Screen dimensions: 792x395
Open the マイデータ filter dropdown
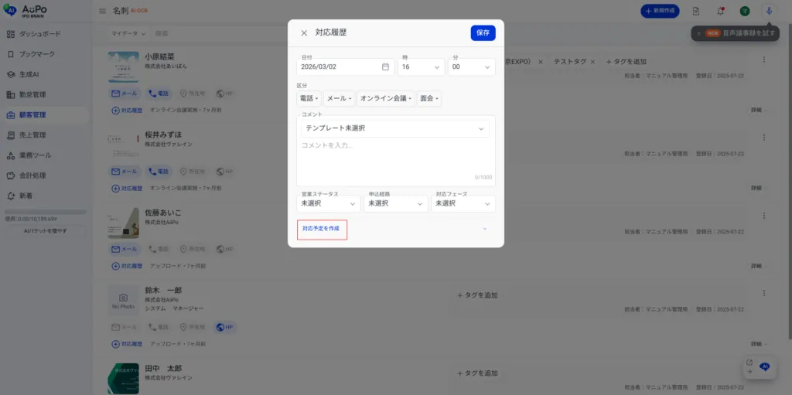128,33
